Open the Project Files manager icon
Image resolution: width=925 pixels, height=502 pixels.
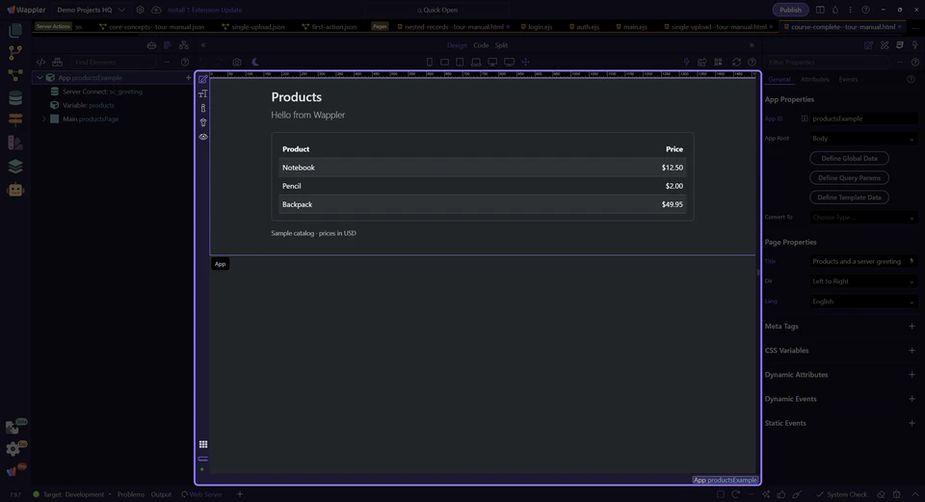[15, 30]
